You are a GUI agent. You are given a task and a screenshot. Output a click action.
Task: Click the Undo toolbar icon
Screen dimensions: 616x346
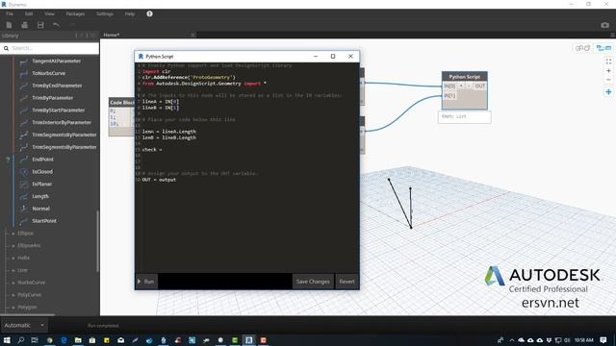click(x=56, y=25)
